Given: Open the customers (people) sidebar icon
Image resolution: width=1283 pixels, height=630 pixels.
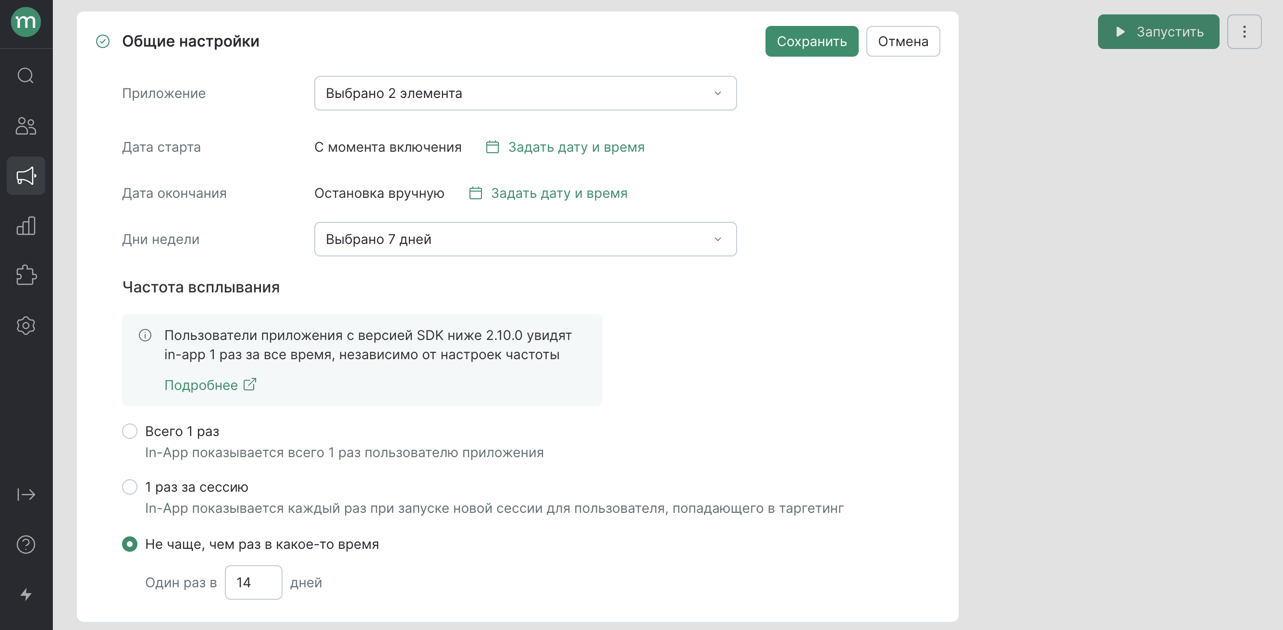Looking at the screenshot, I should point(26,126).
